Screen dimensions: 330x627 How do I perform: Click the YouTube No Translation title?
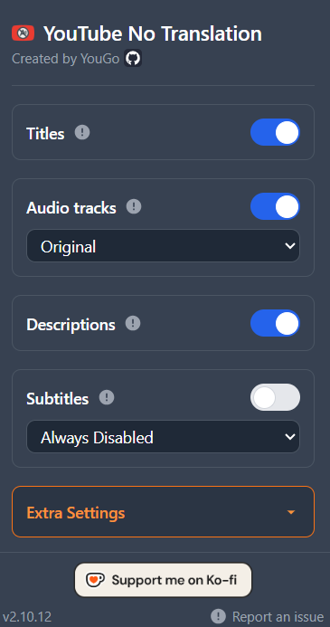(x=153, y=33)
